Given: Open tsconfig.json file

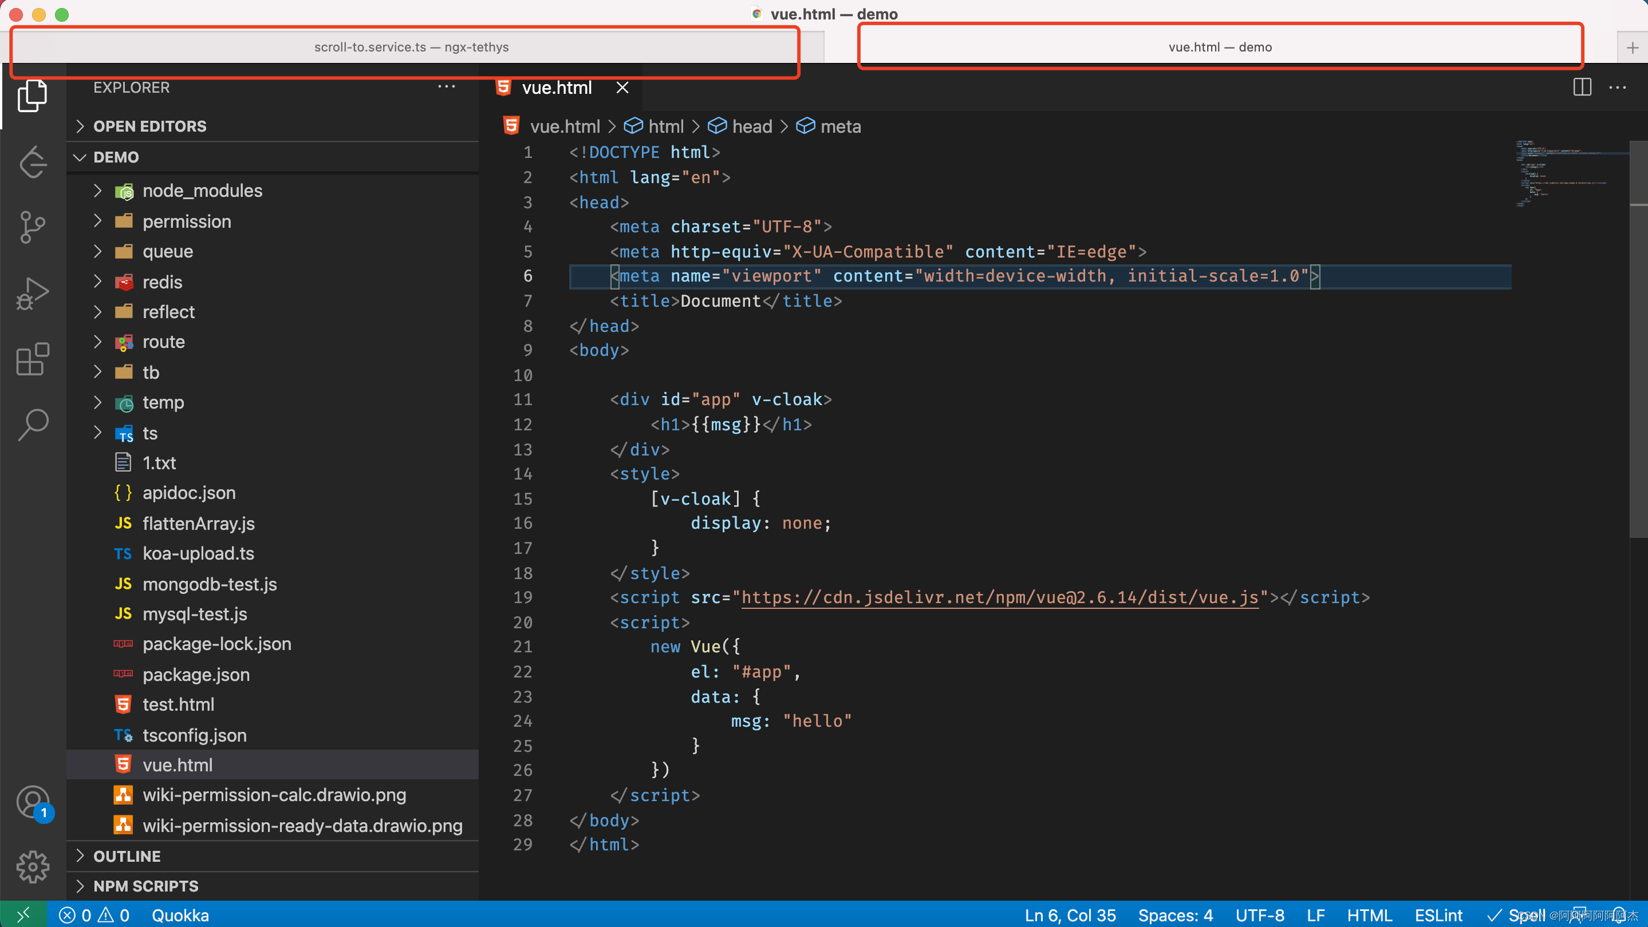Looking at the screenshot, I should (x=273, y=735).
